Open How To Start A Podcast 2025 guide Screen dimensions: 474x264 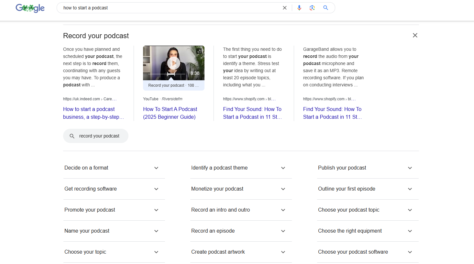tap(170, 113)
